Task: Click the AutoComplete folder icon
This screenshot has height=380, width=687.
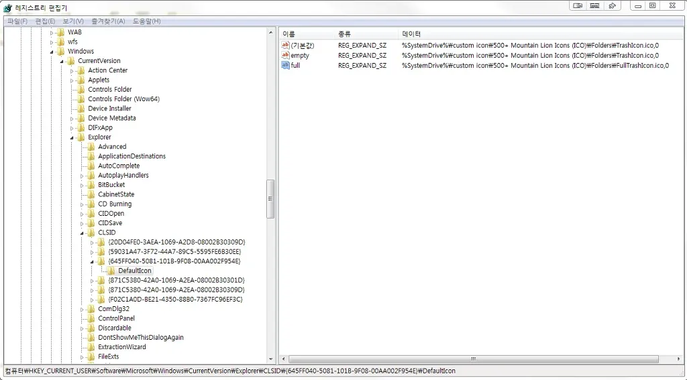Action: tap(91, 166)
